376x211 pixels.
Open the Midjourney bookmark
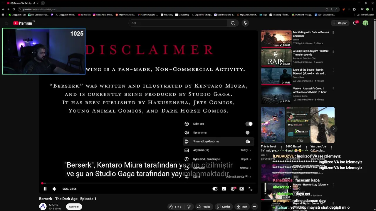[x=167, y=15]
